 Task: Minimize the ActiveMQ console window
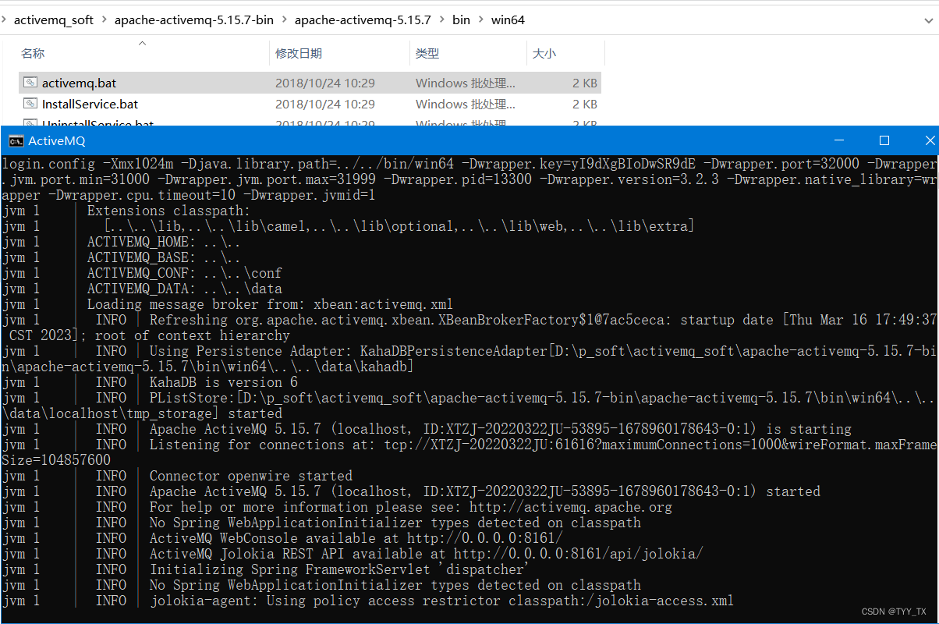[839, 140]
